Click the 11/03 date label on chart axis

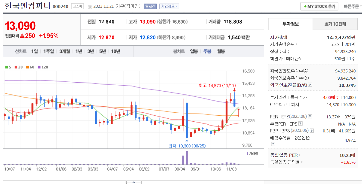pos(231,169)
